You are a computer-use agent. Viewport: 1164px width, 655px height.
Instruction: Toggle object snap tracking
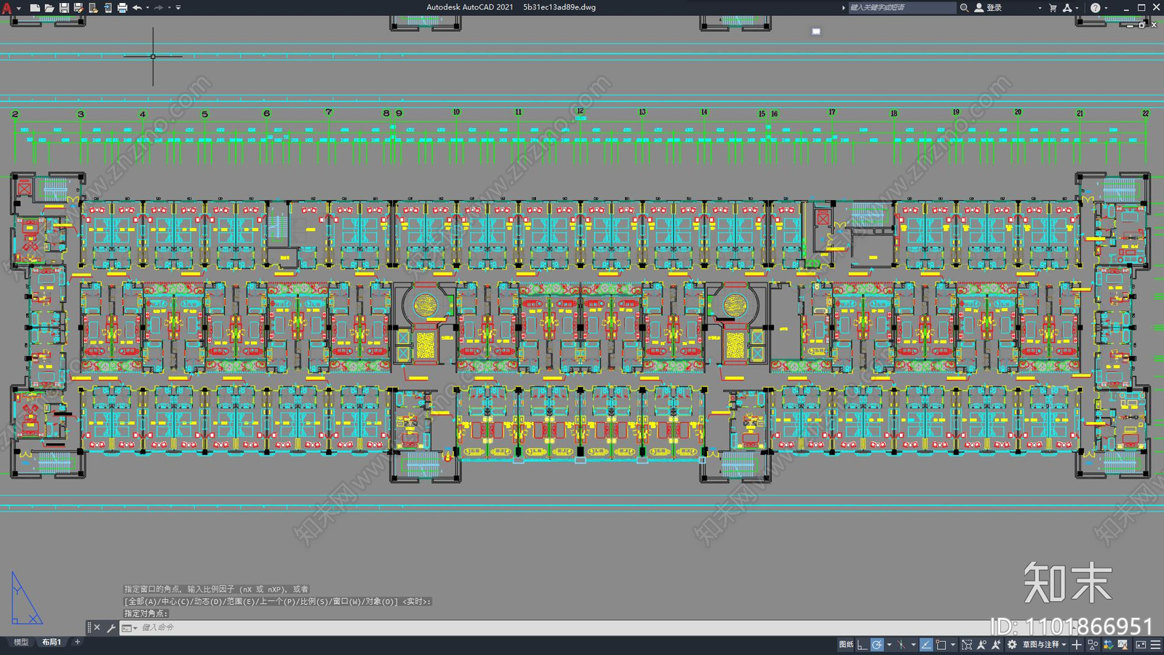coord(925,645)
